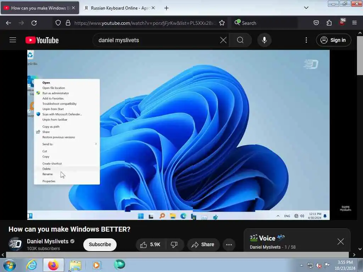The height and width of the screenshot is (272, 363).
Task: Close the Russian Keyboard Online tab
Action: tap(153, 8)
